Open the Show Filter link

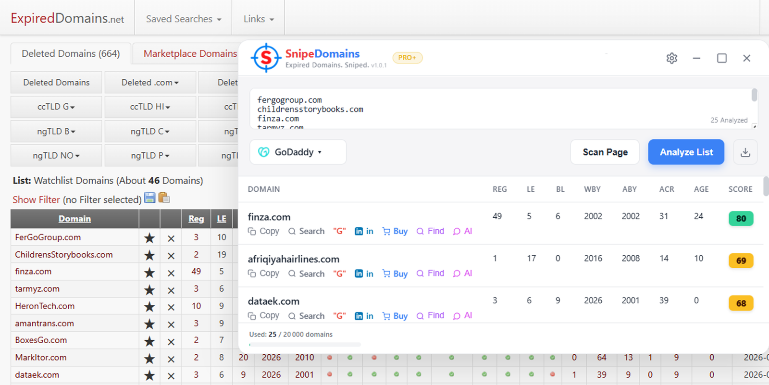(36, 199)
